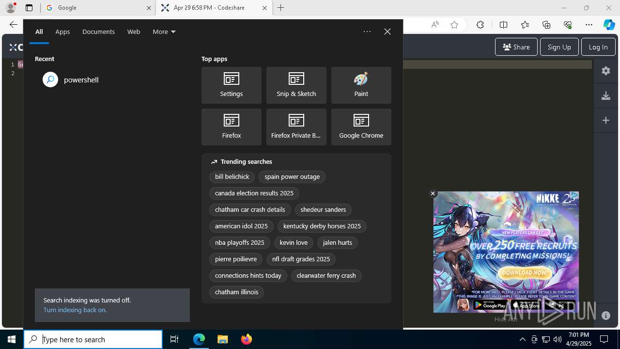
Task: Search trending jalen hurts
Action: click(338, 243)
